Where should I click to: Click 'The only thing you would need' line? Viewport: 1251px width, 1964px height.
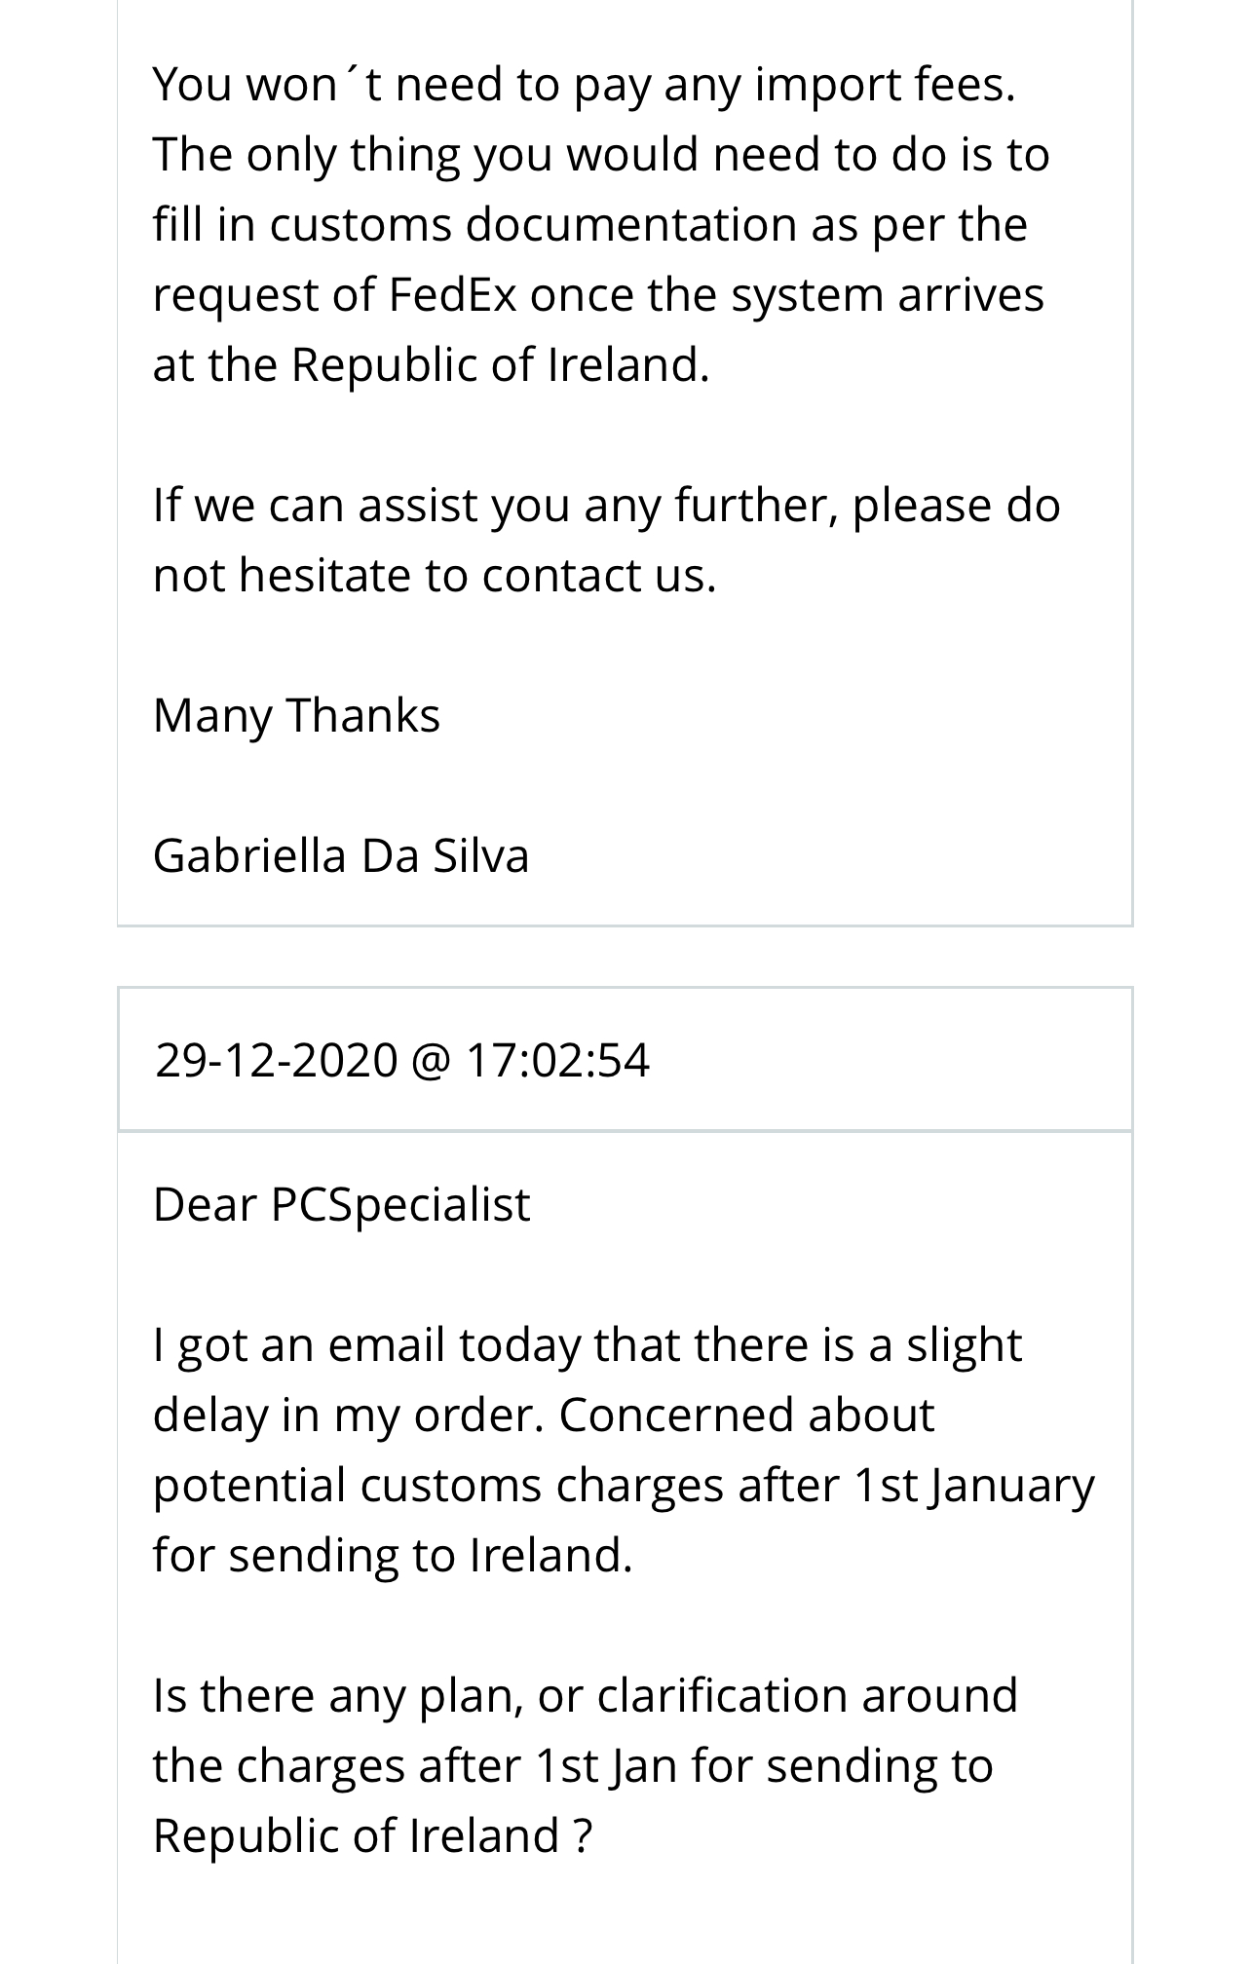(x=601, y=155)
